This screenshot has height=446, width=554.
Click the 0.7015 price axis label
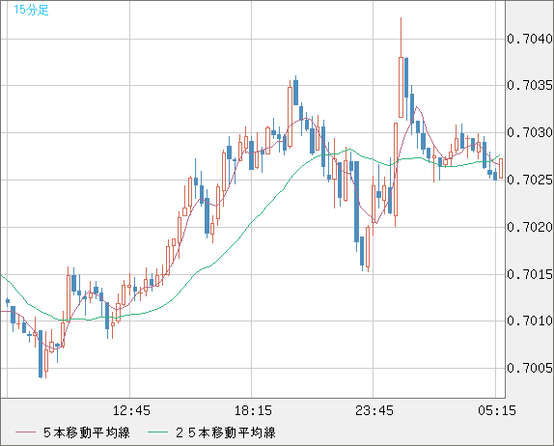click(530, 274)
